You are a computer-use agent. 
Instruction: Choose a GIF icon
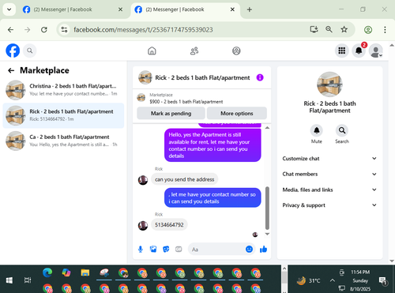(179, 249)
